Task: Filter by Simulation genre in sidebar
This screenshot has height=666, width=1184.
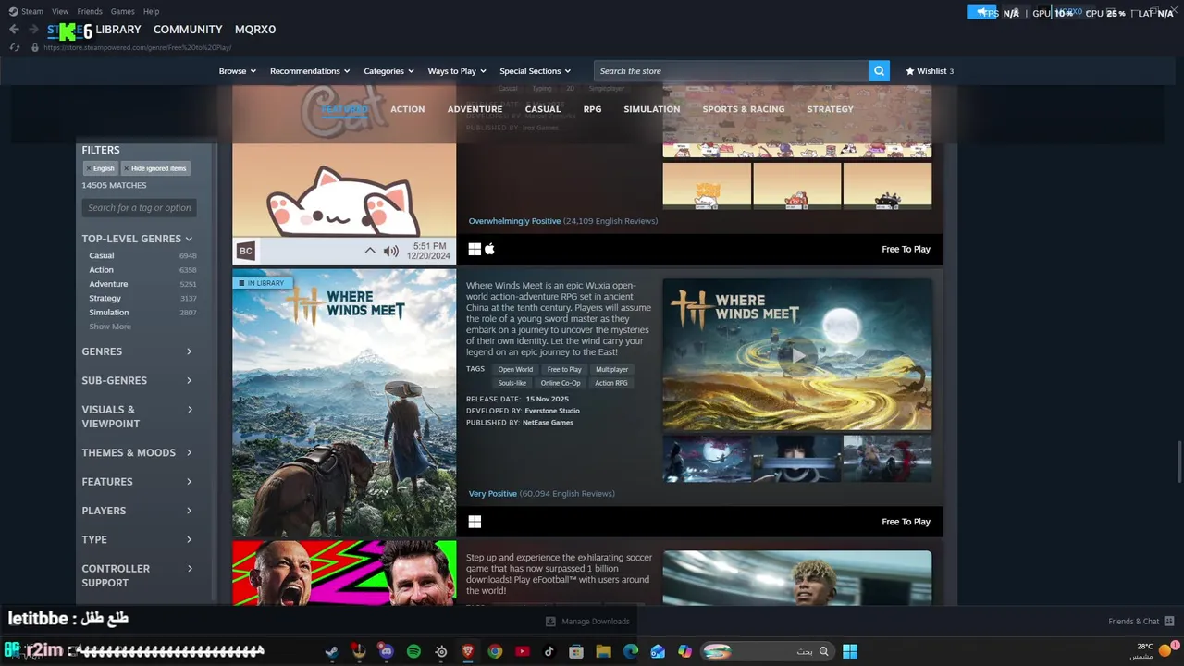Action: (x=109, y=313)
